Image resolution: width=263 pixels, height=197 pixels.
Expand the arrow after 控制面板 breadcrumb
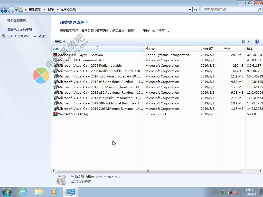45,9
